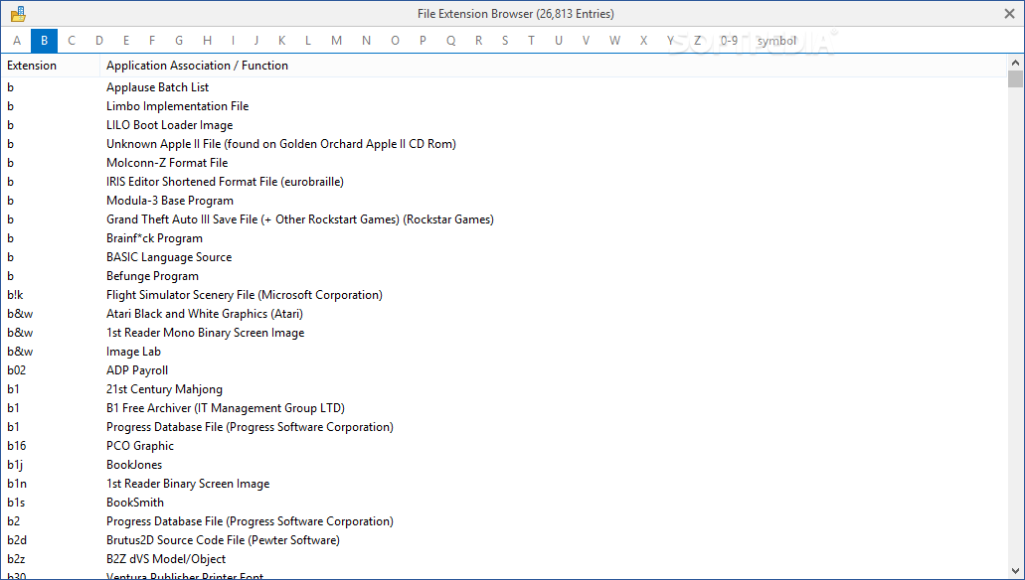
Task: Select the B2Z dVS Model/Object row
Action: [x=503, y=559]
